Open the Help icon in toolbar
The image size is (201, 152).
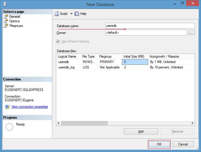77,14
